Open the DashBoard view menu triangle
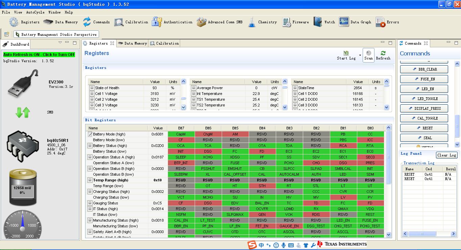 pos(60,43)
